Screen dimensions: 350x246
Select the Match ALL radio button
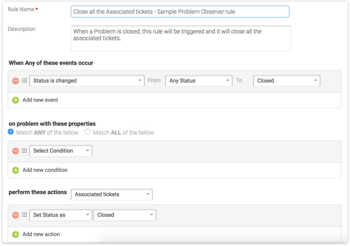[87, 132]
